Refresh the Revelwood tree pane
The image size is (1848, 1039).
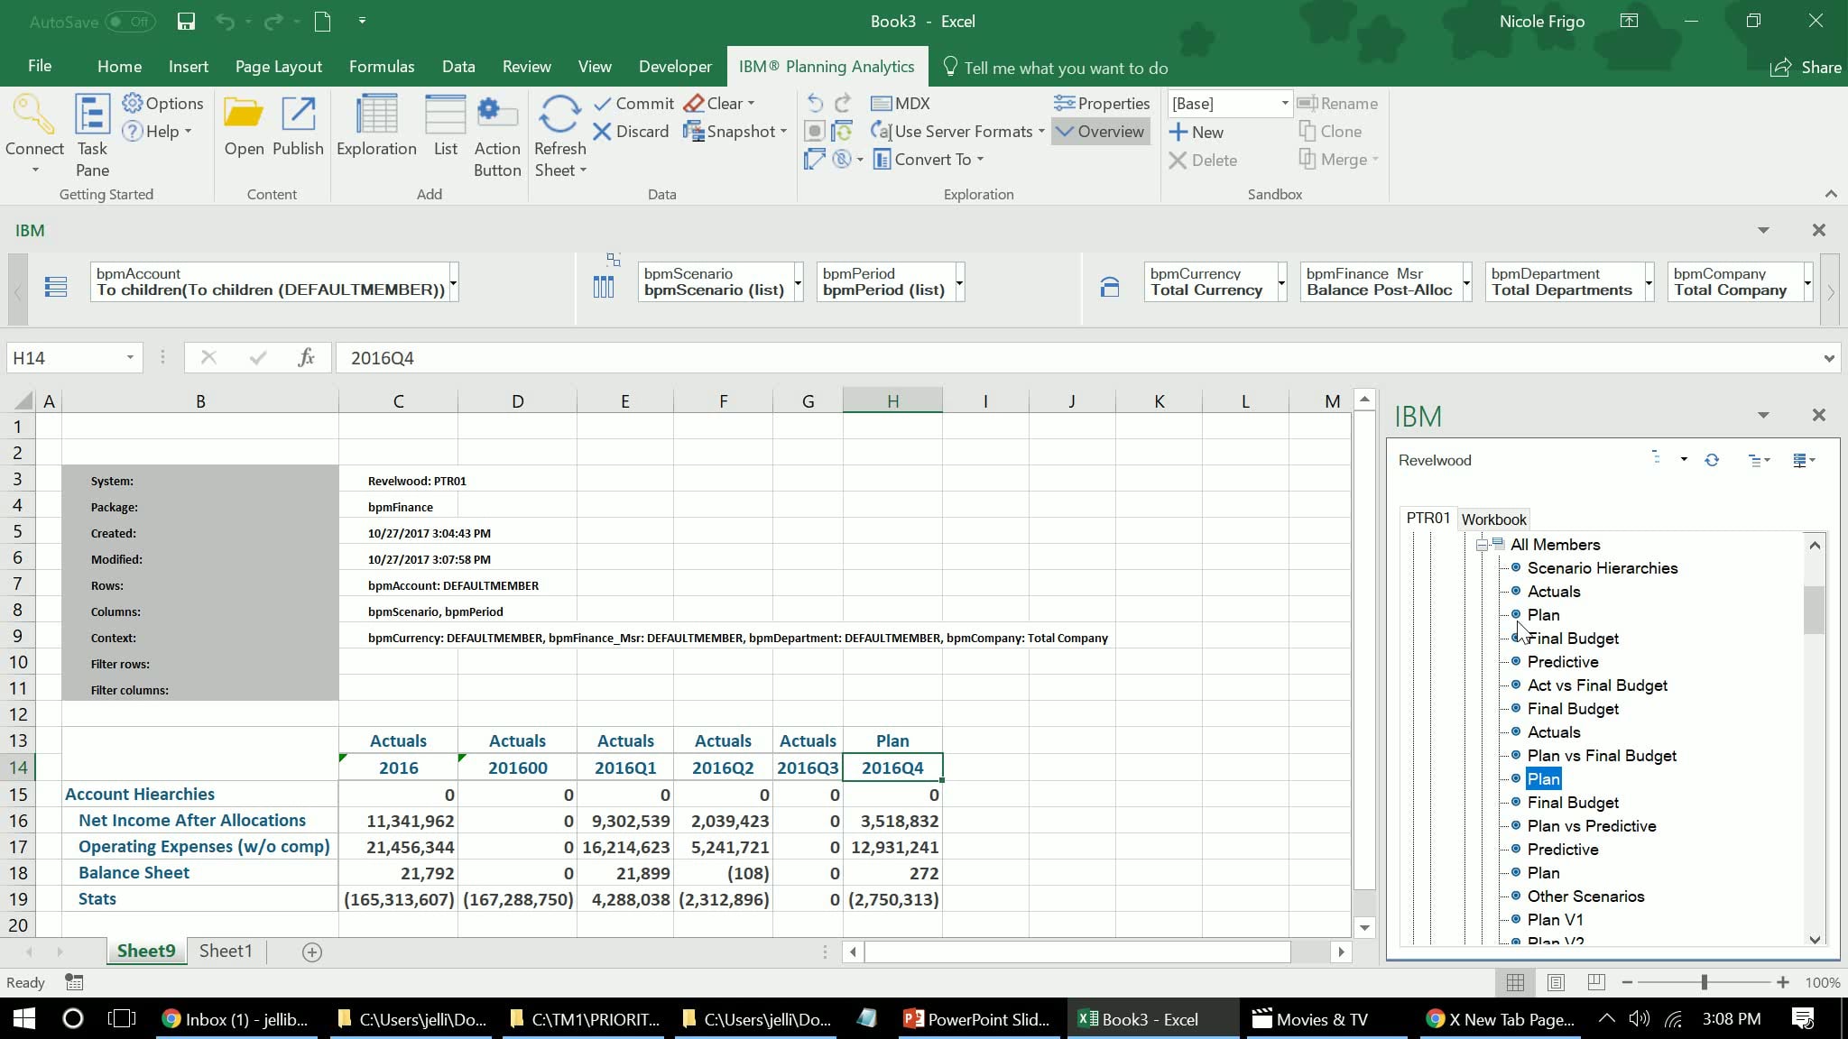click(x=1712, y=460)
